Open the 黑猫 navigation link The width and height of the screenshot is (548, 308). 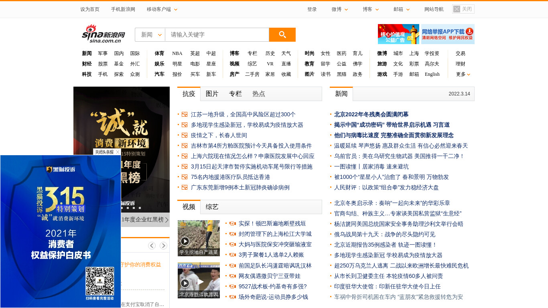coord(341,74)
